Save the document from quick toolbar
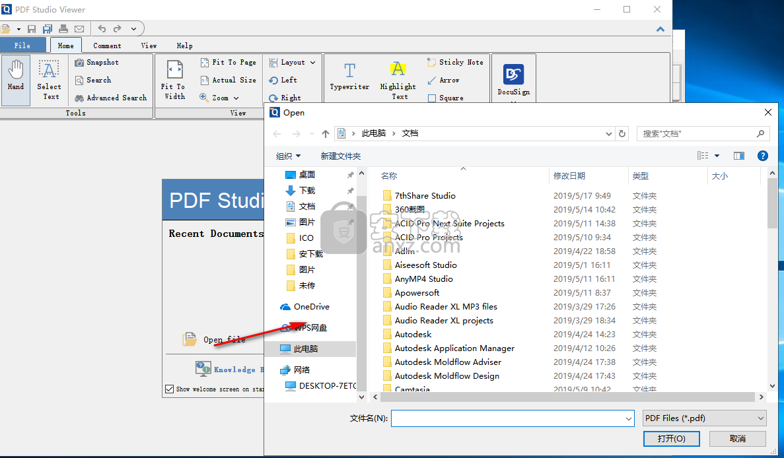This screenshot has height=458, width=784. coord(32,29)
